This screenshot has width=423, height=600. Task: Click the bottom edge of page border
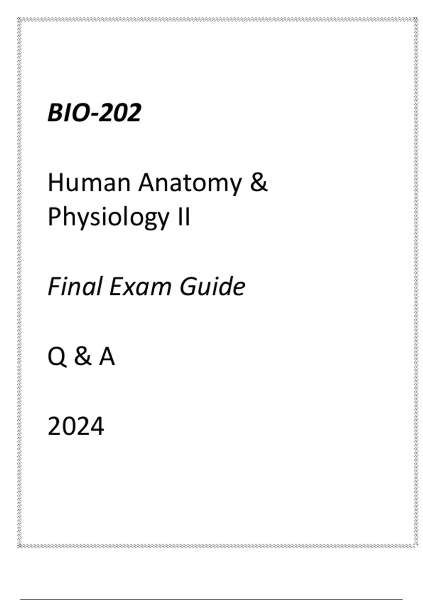point(217,546)
